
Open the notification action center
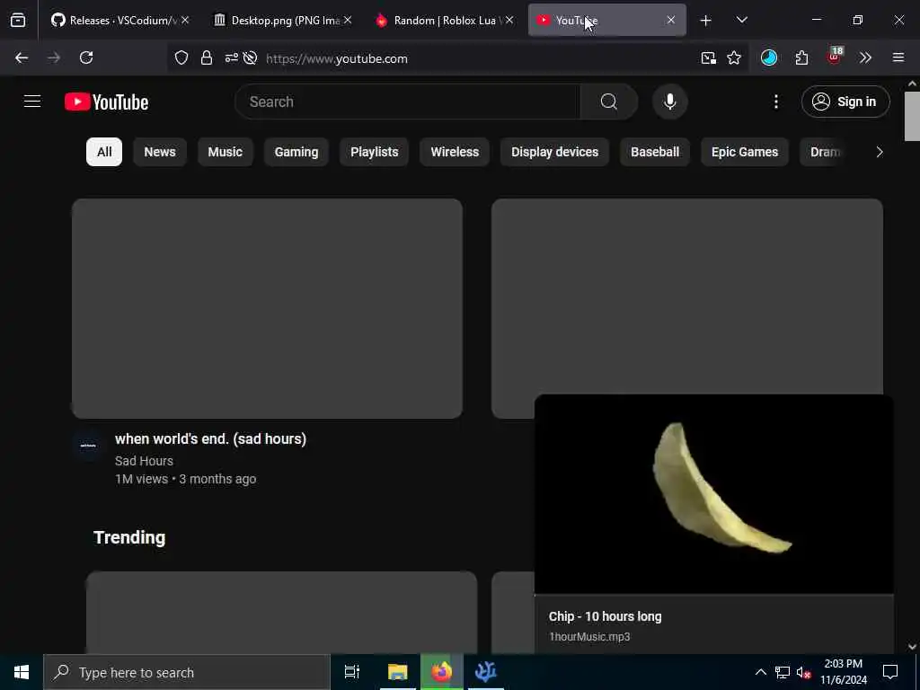[890, 672]
